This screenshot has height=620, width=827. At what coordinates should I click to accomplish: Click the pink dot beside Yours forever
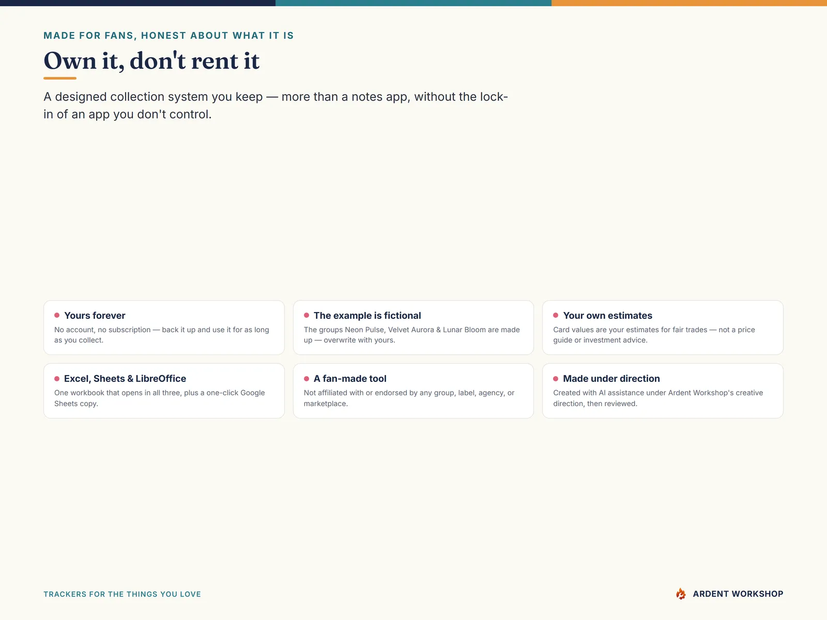57,315
